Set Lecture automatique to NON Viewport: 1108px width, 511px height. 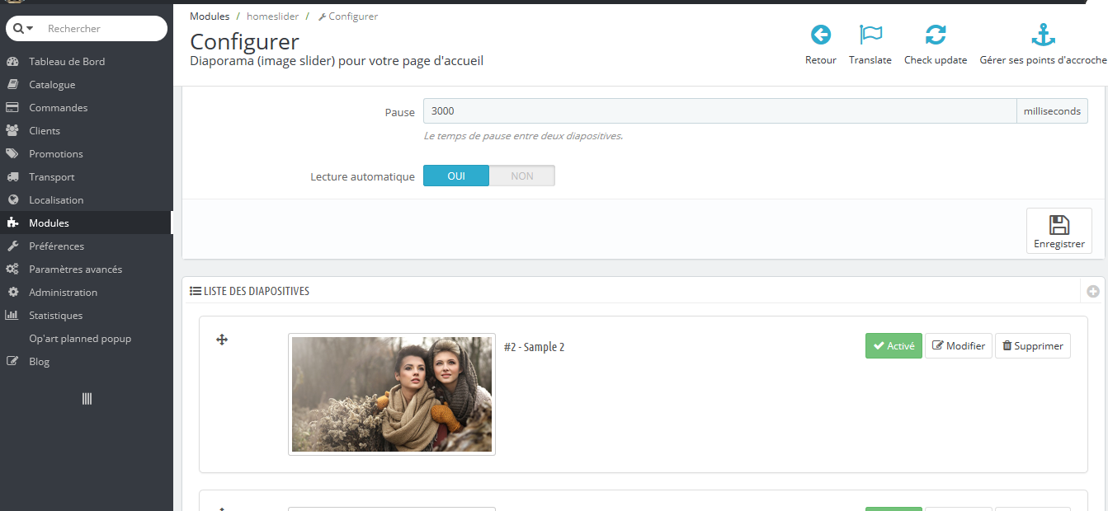[x=522, y=176]
